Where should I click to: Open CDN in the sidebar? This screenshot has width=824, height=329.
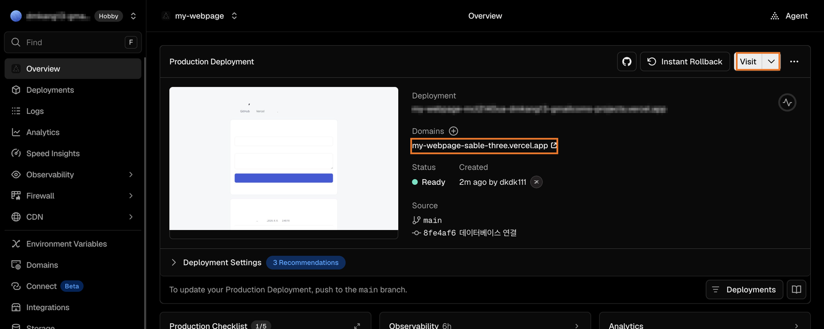pyautogui.click(x=73, y=217)
